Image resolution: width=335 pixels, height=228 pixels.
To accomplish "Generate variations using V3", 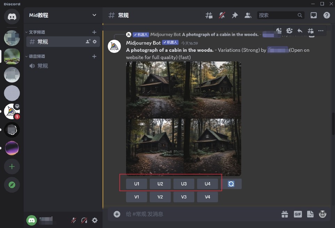I will pyautogui.click(x=184, y=197).
